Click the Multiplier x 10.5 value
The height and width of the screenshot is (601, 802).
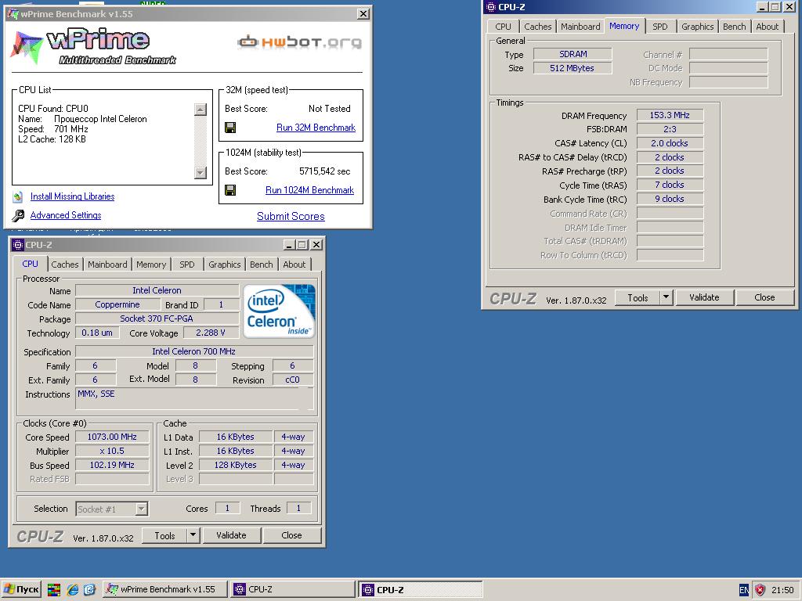tap(112, 451)
